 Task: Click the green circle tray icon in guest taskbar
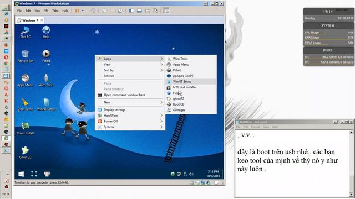tap(173, 174)
